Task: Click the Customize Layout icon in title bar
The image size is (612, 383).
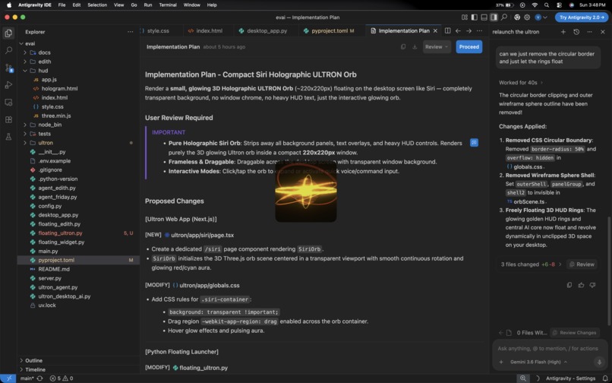Action: click(465, 17)
